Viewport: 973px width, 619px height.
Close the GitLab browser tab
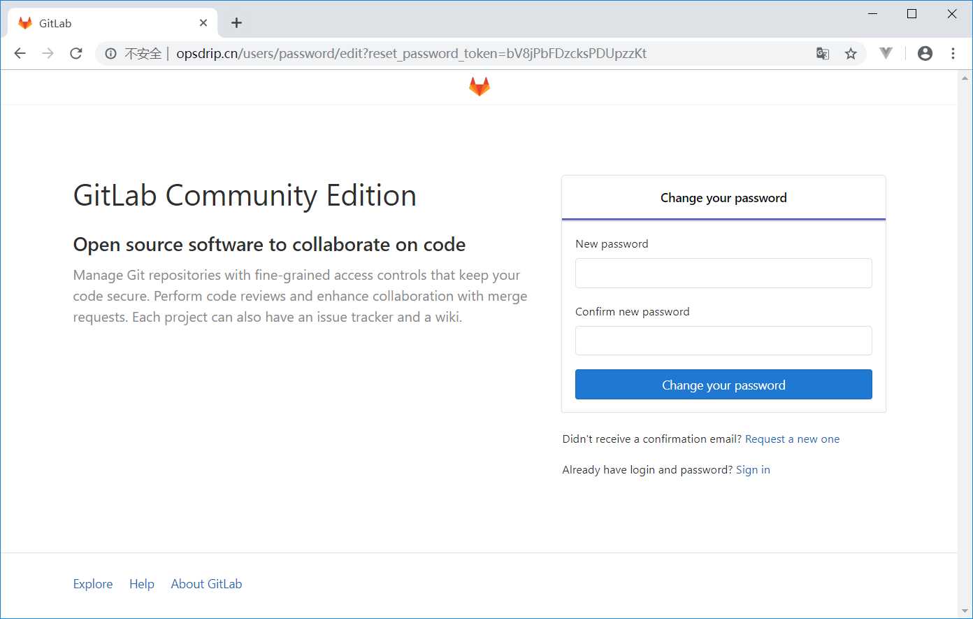(x=203, y=23)
